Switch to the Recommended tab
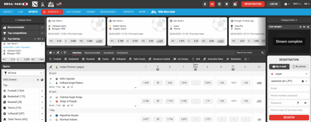This screenshot has height=122, width=311. point(92,53)
